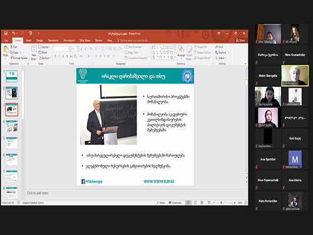Select the star shape in shapes gallery

click(172, 57)
